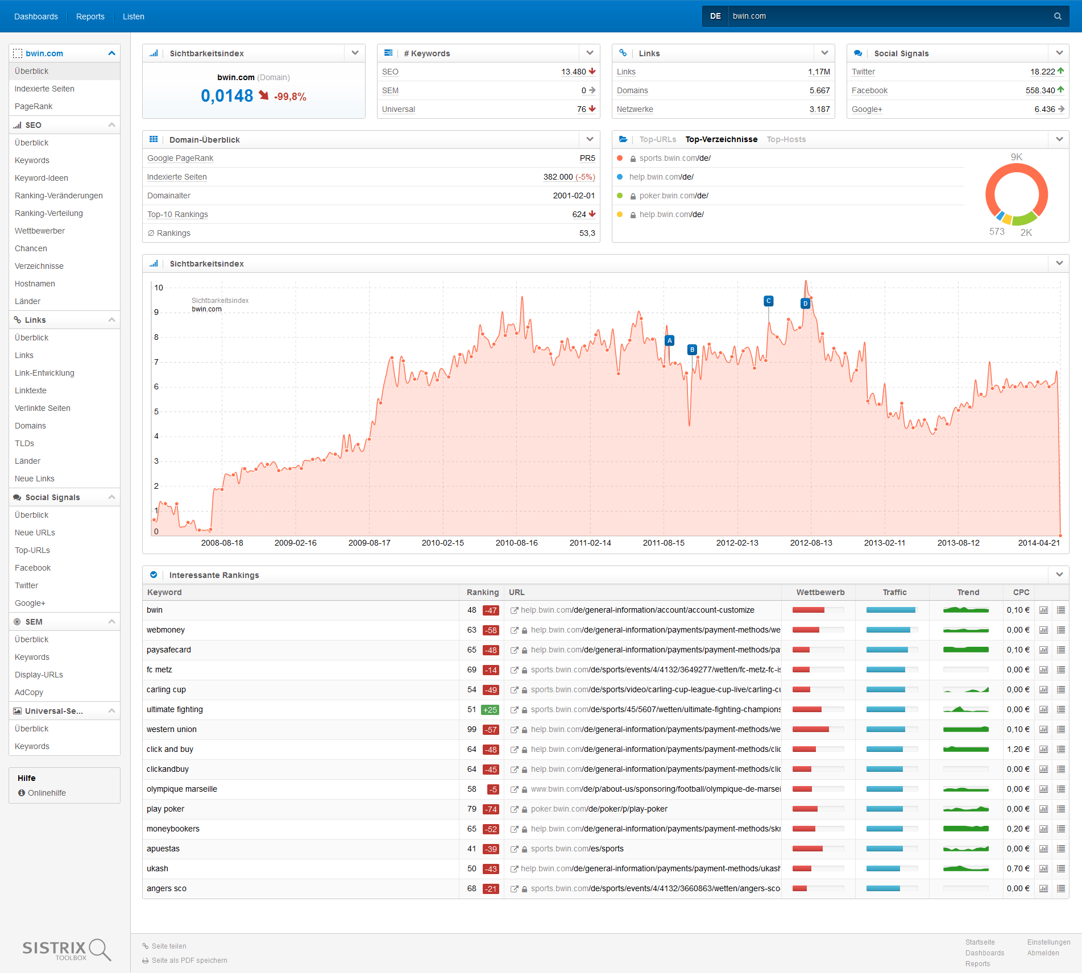The width and height of the screenshot is (1082, 973).
Task: Open Link-Entwicklung in the sidebar
Action: (44, 373)
